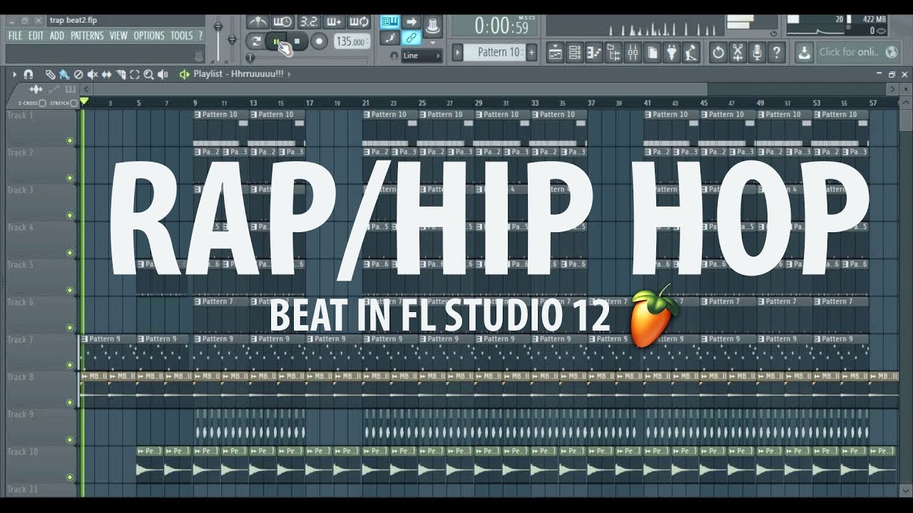Screen dimensions: 913x513
Task: Open the Line snap dropdown
Action: (x=422, y=56)
